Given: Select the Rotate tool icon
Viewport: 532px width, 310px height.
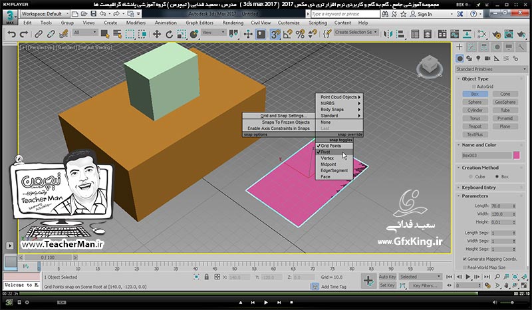Looking at the screenshot, I should (x=169, y=34).
